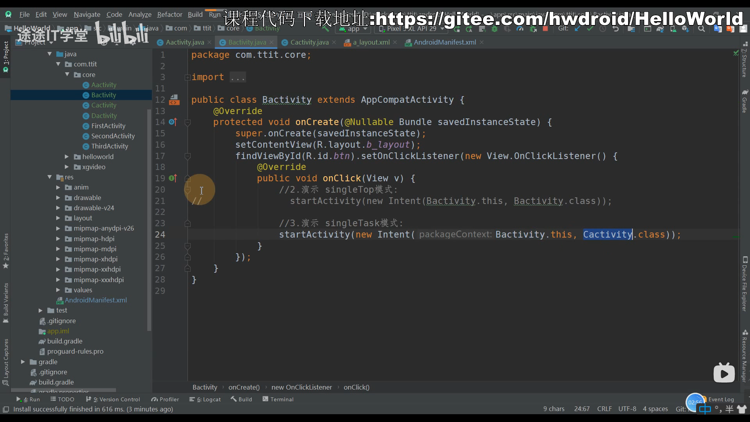Screen dimensions: 750x422
Task: Expand the test folder node
Action: point(41,310)
